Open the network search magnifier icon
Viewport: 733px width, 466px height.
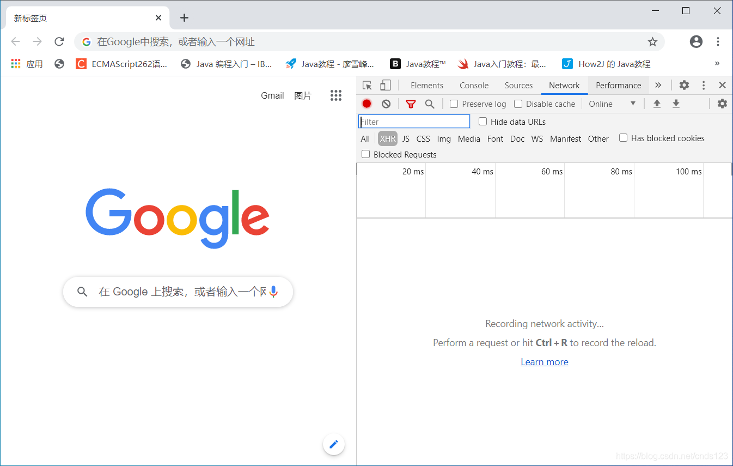click(x=430, y=104)
